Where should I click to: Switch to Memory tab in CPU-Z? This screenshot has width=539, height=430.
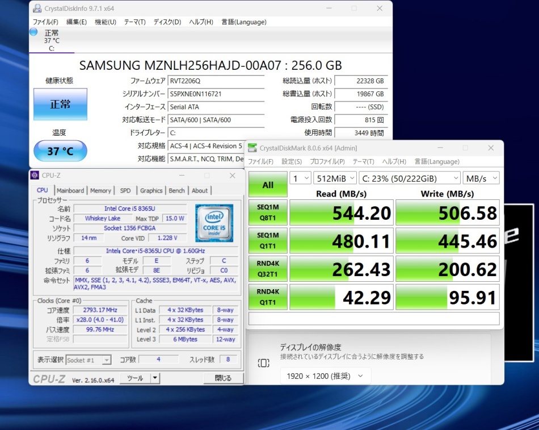[100, 190]
